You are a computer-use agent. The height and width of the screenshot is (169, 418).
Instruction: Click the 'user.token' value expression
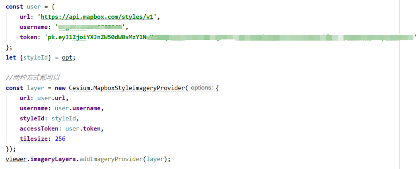84,129
